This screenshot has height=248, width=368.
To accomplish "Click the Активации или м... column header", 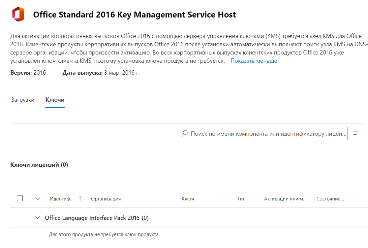I will (285, 199).
